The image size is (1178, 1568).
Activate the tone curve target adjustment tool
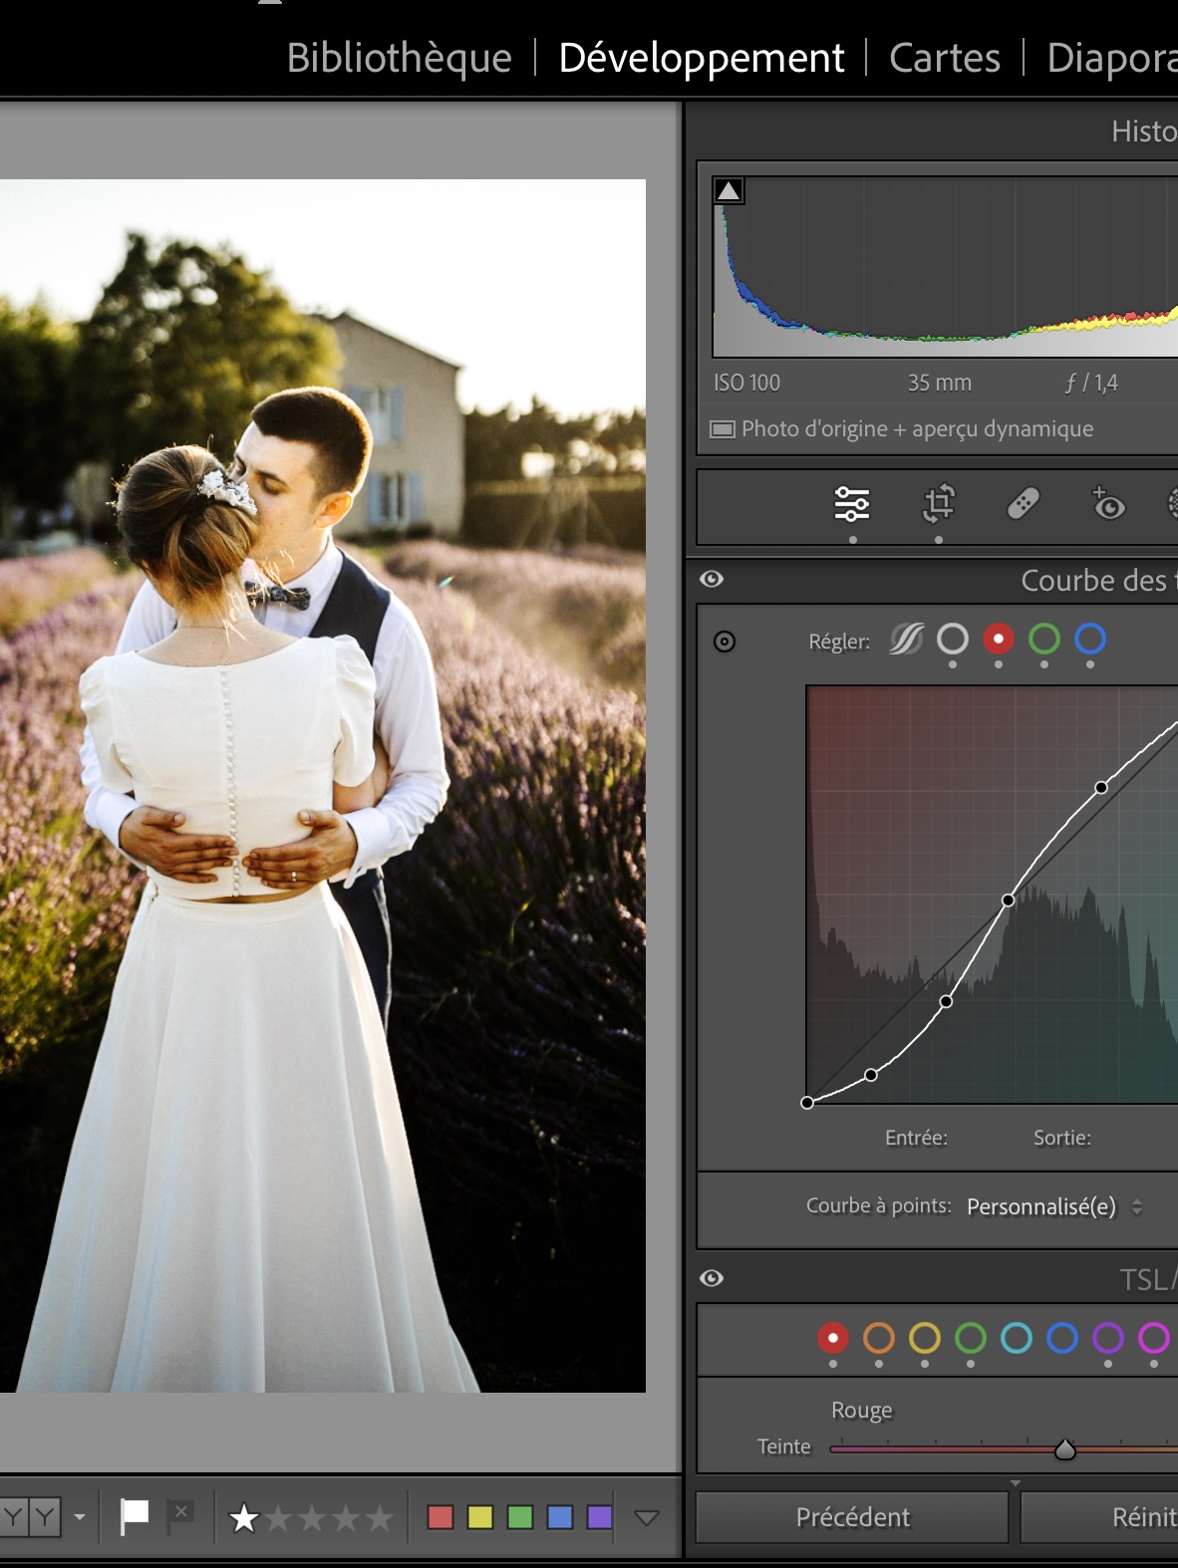pos(725,642)
